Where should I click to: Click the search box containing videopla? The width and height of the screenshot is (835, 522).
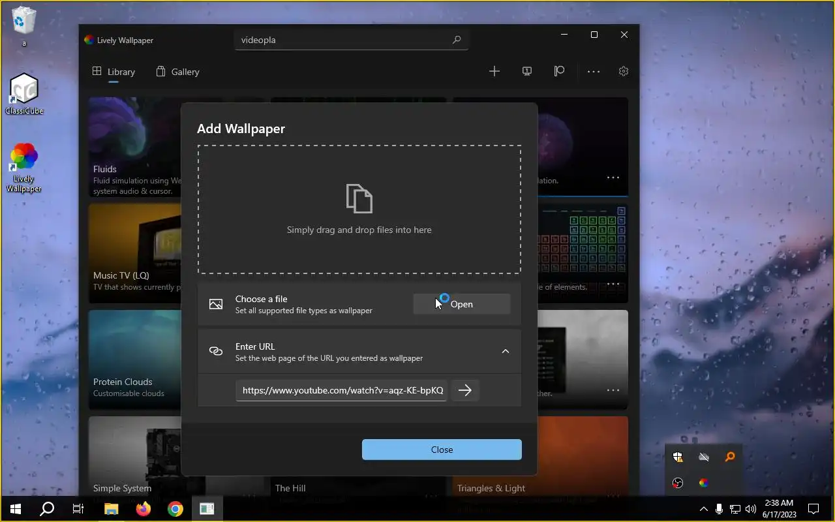(351, 40)
